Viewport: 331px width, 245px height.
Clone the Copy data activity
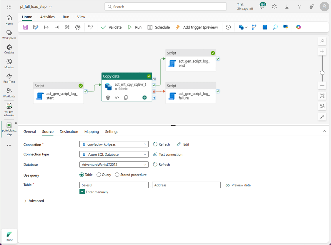pyautogui.click(x=126, y=97)
